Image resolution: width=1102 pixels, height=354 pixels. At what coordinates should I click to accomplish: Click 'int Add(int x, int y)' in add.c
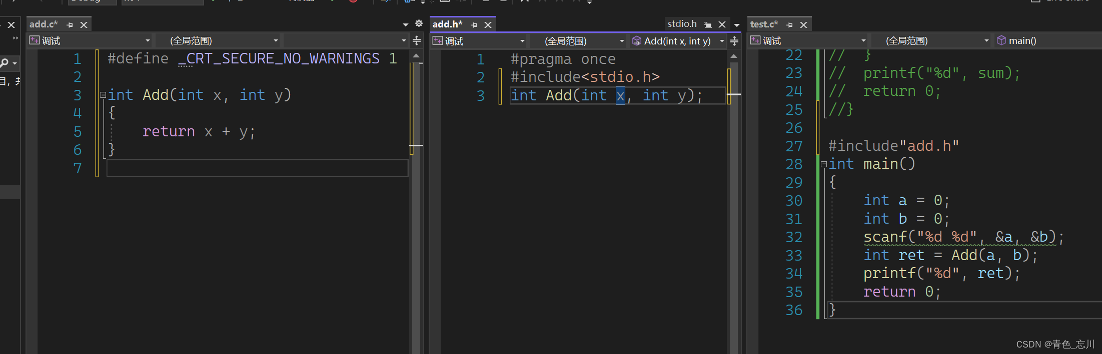coord(199,95)
